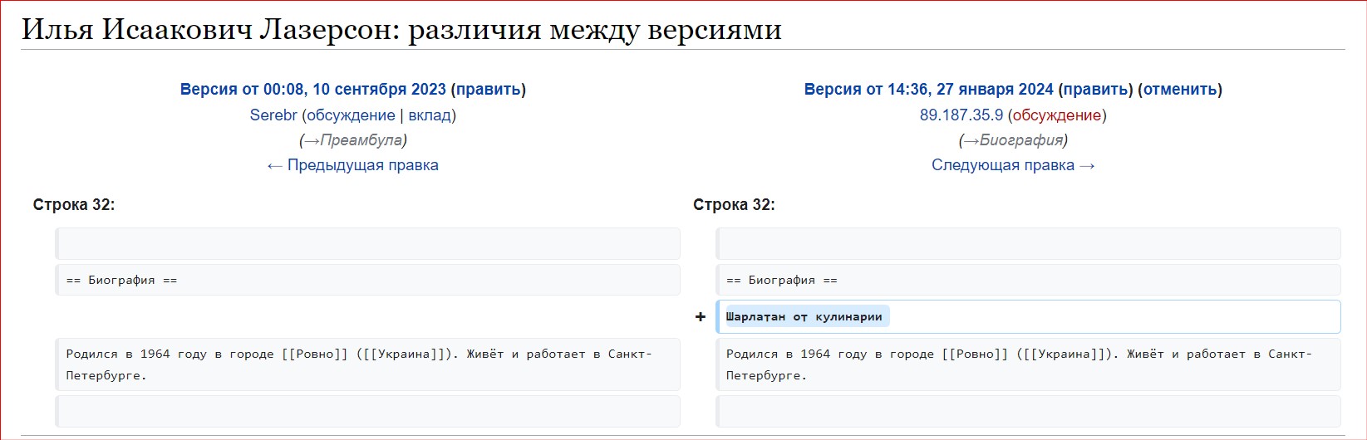The height and width of the screenshot is (440, 1367).
Task: Click the left '== Биография ==' diff line
Action: [122, 281]
